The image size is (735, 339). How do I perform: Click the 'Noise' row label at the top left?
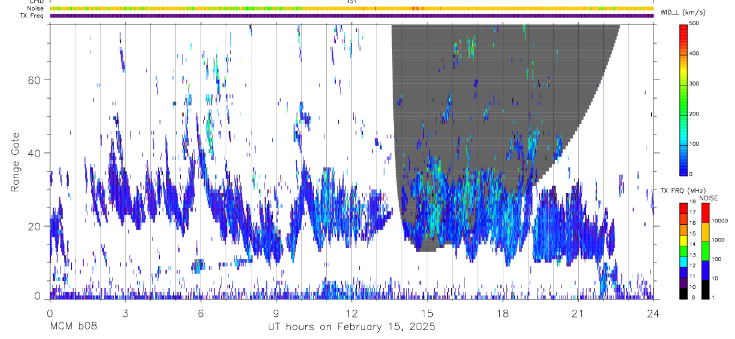click(35, 8)
